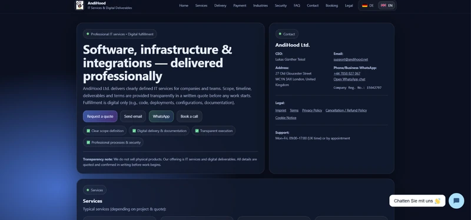471x220 pixels.
Task: Click the phone number +44 7858 827 067
Action: 347,74
